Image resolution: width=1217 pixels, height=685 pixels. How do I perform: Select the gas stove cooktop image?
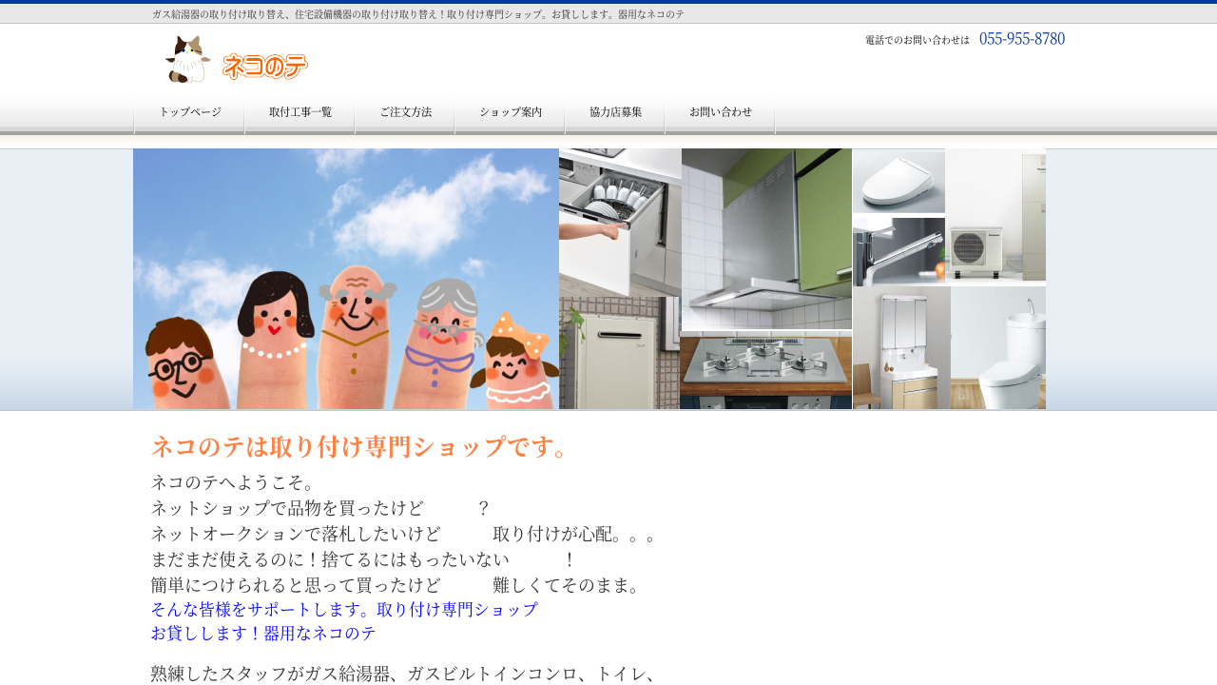pos(765,371)
